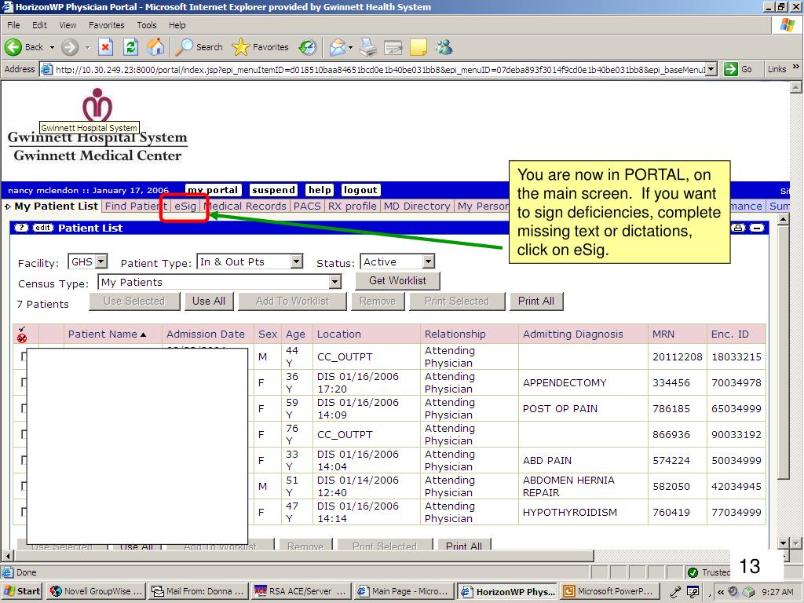Click the Patient List pane vertical scrollbar thumb
This screenshot has width=804, height=603.
[783, 351]
